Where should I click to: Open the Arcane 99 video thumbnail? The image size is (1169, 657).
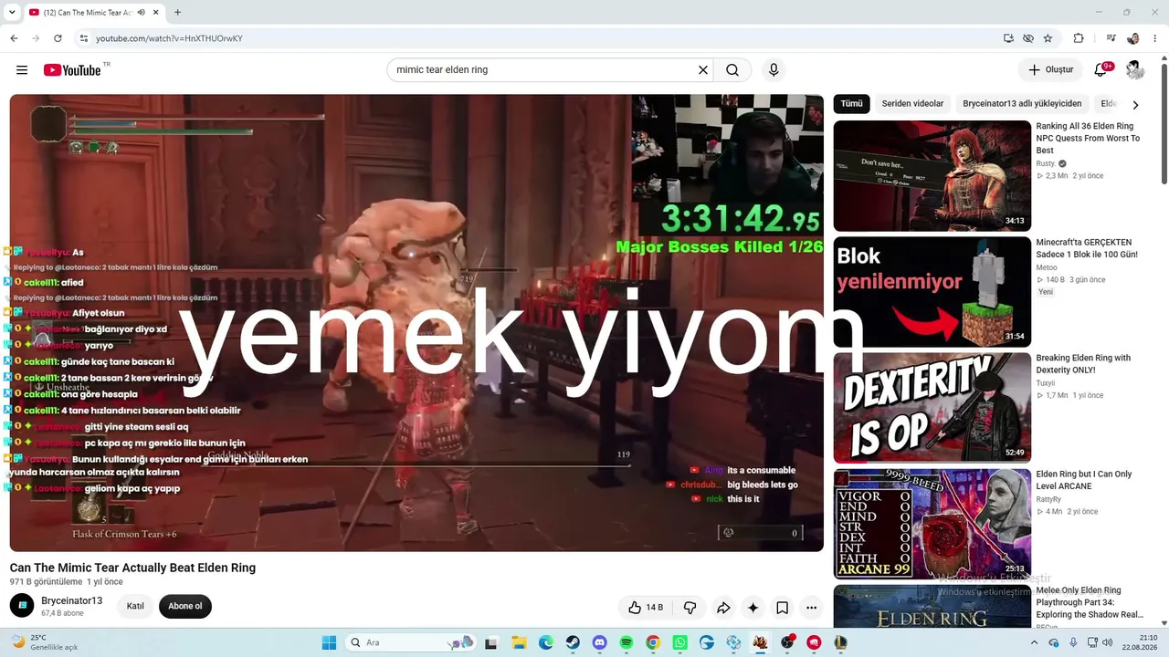[x=932, y=524]
